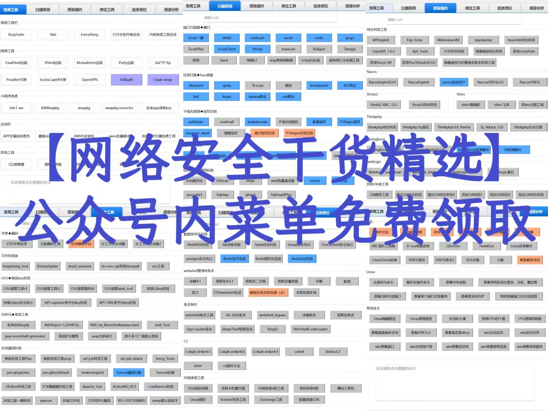Open the orange 勒索解密项目 button
The image size is (548, 411).
(x=530, y=260)
